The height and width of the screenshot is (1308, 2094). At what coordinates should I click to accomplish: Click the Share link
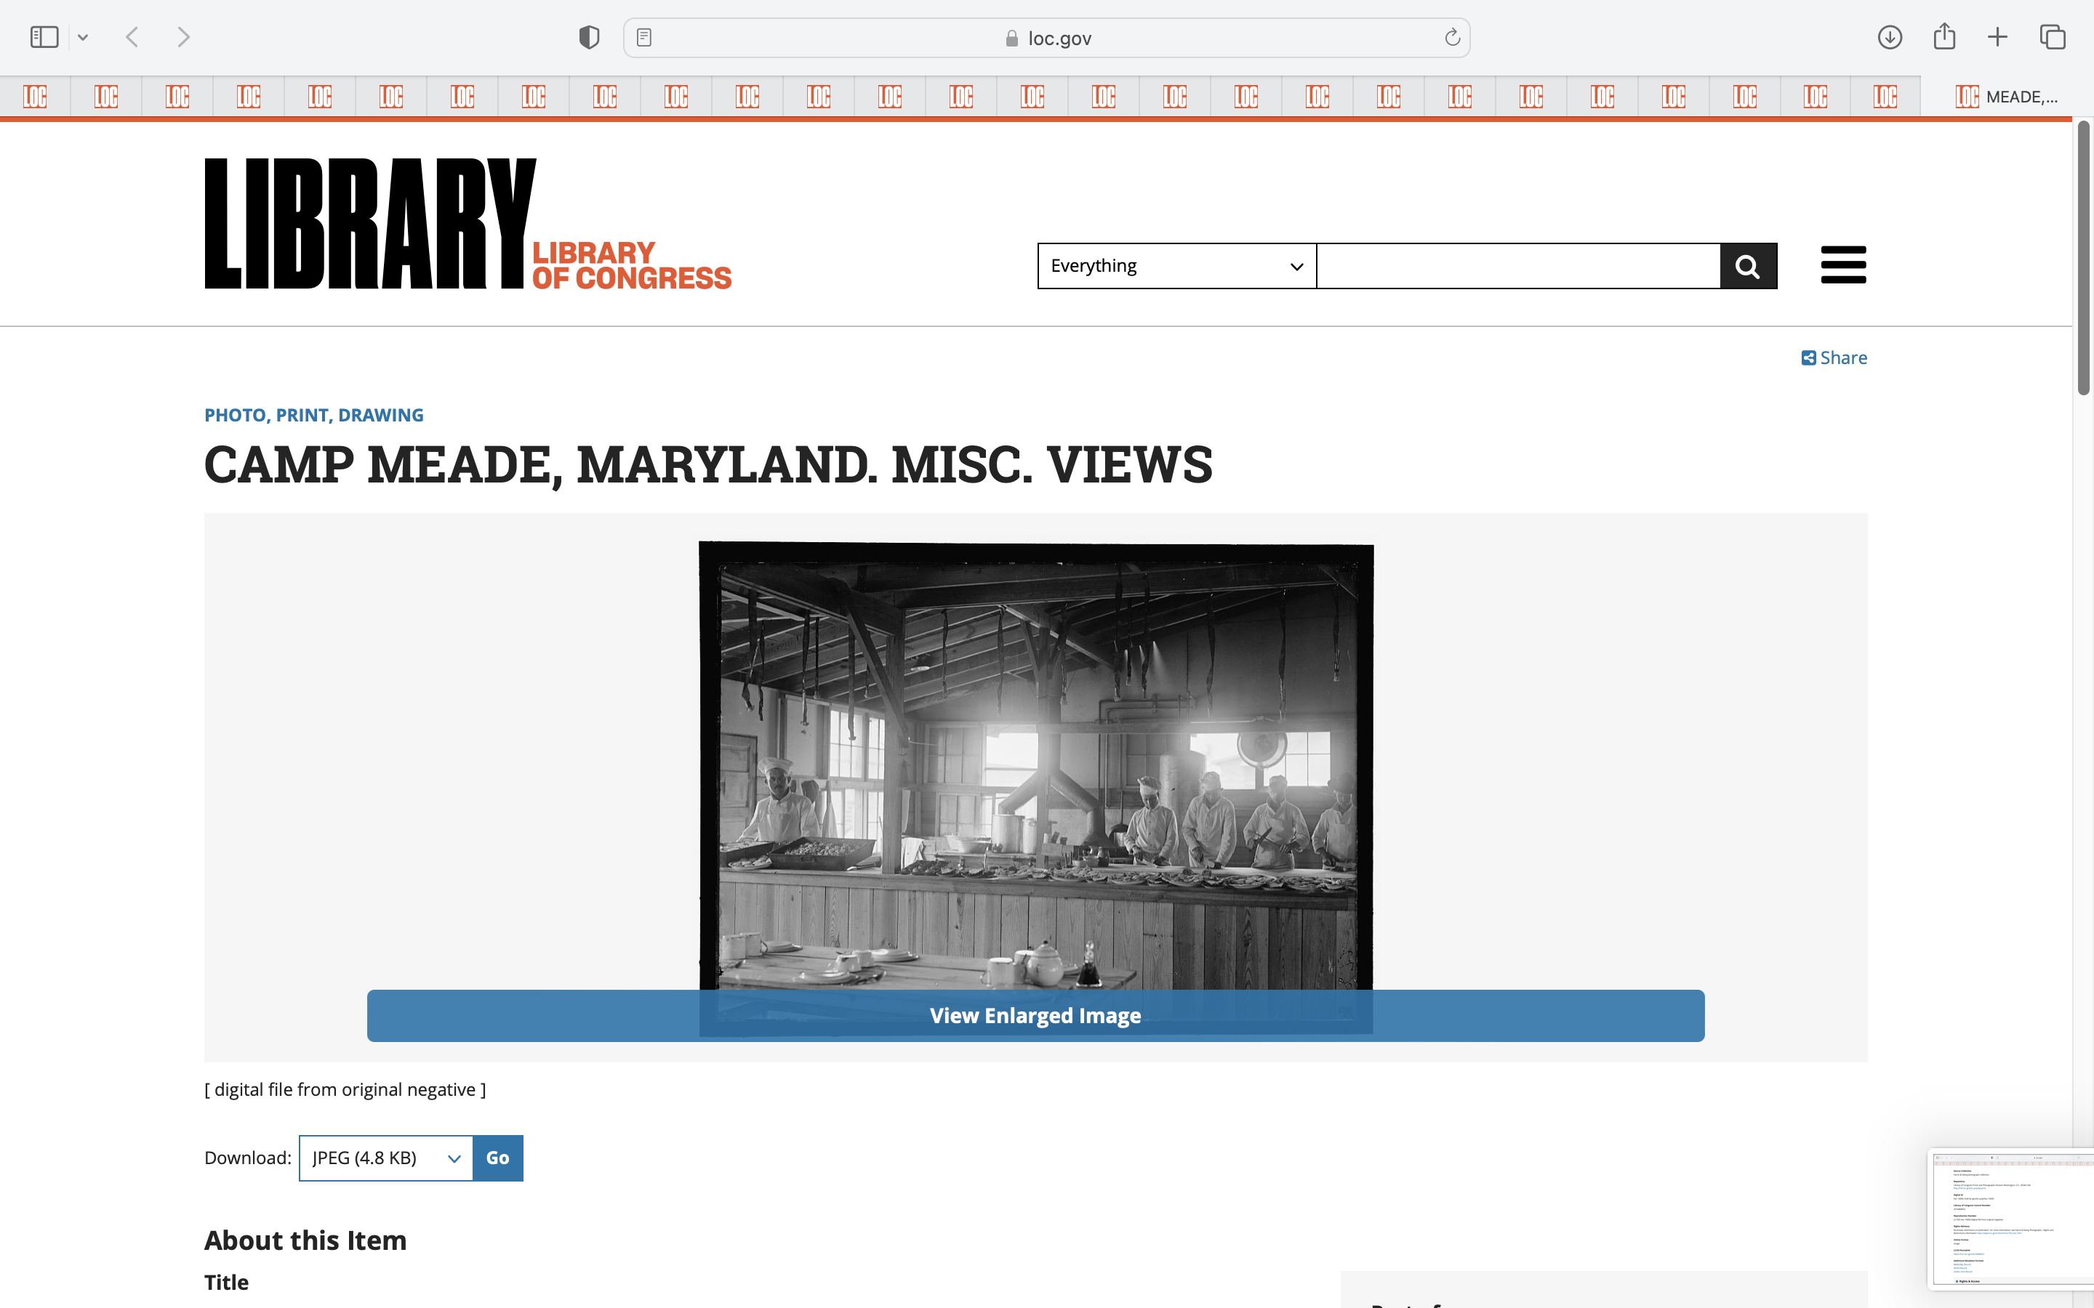pos(1834,358)
